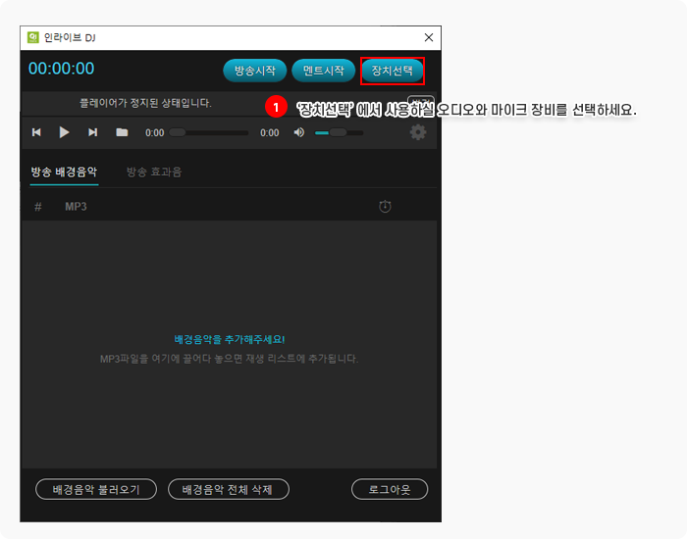
Task: Click 배경음악 전체 삭제 button
Action: (229, 489)
